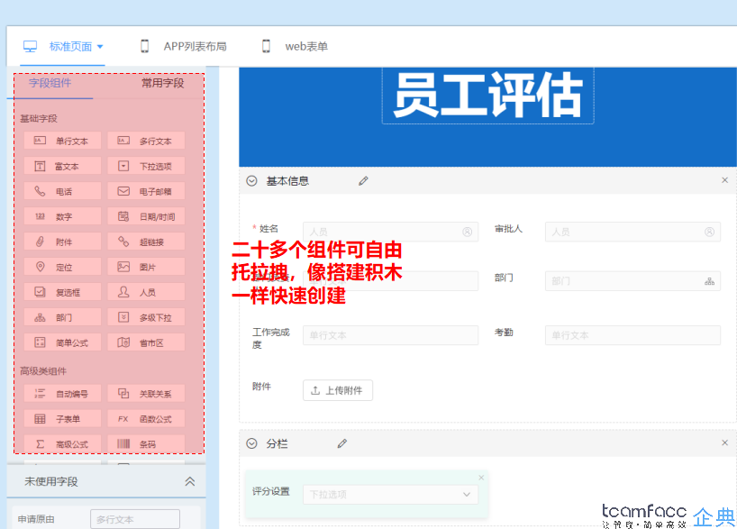Choose the 图片 image component
The width and height of the screenshot is (737, 529).
click(x=146, y=267)
